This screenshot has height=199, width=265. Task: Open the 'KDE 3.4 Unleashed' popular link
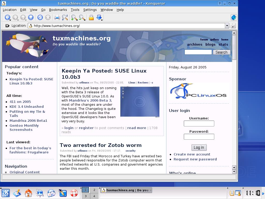27,106
